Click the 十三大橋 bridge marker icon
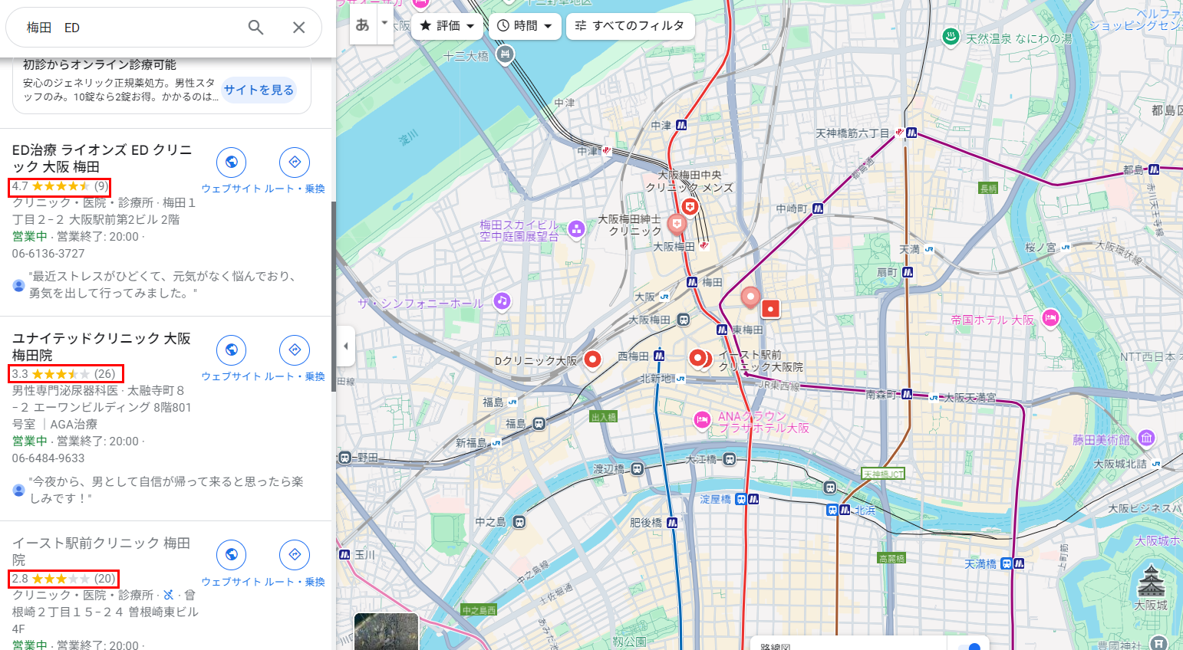 click(x=504, y=54)
